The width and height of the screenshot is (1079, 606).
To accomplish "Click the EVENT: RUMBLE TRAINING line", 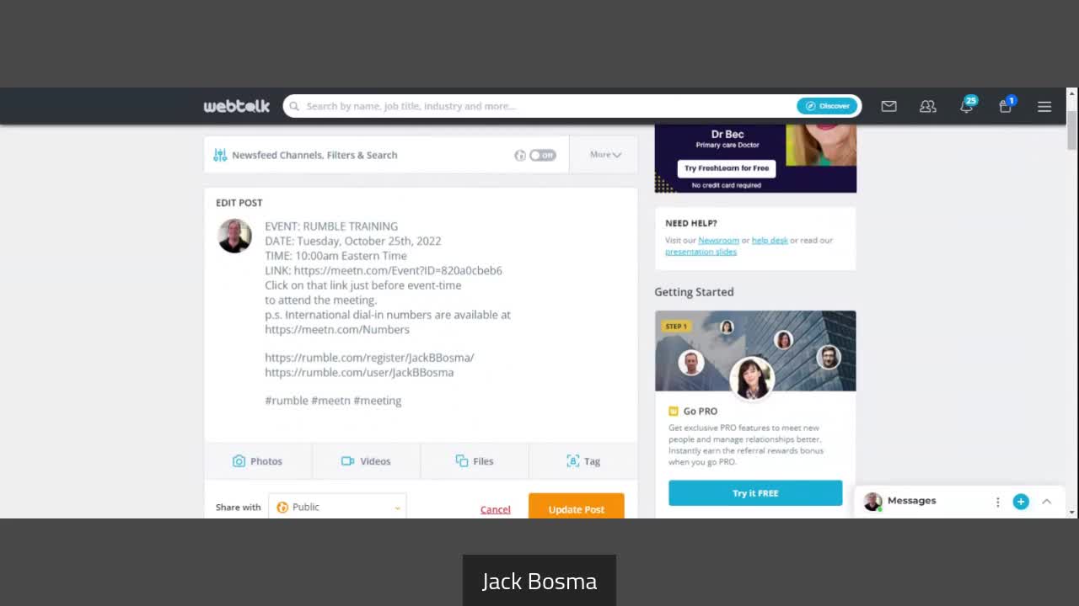I will click(x=331, y=226).
